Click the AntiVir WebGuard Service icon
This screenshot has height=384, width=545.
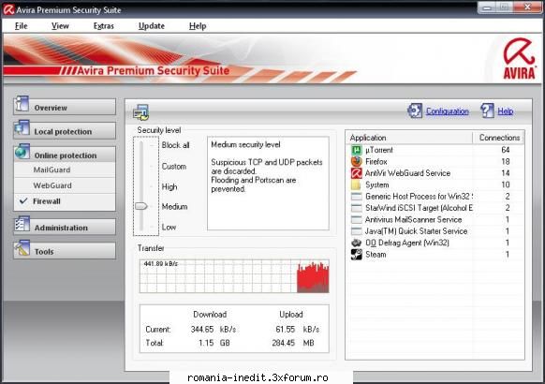pos(356,173)
